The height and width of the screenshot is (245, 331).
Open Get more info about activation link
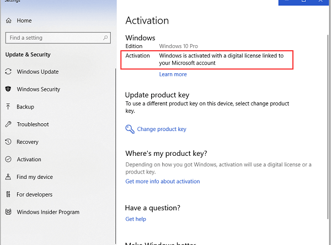click(x=162, y=181)
